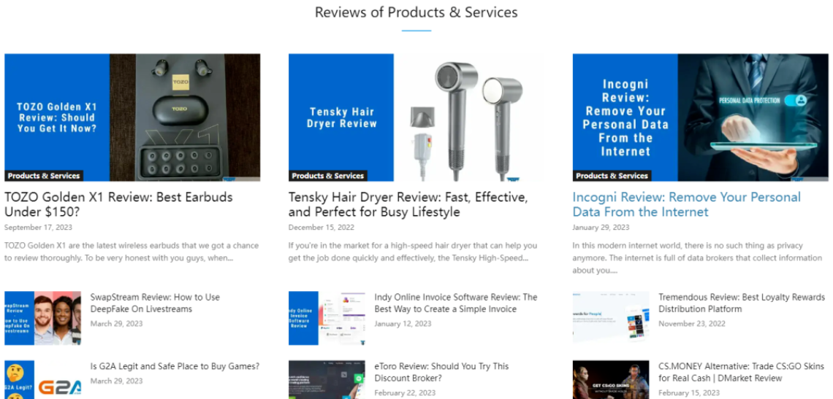Open Indy Online Invoice Software Review link
The height and width of the screenshot is (399, 833).
click(456, 303)
